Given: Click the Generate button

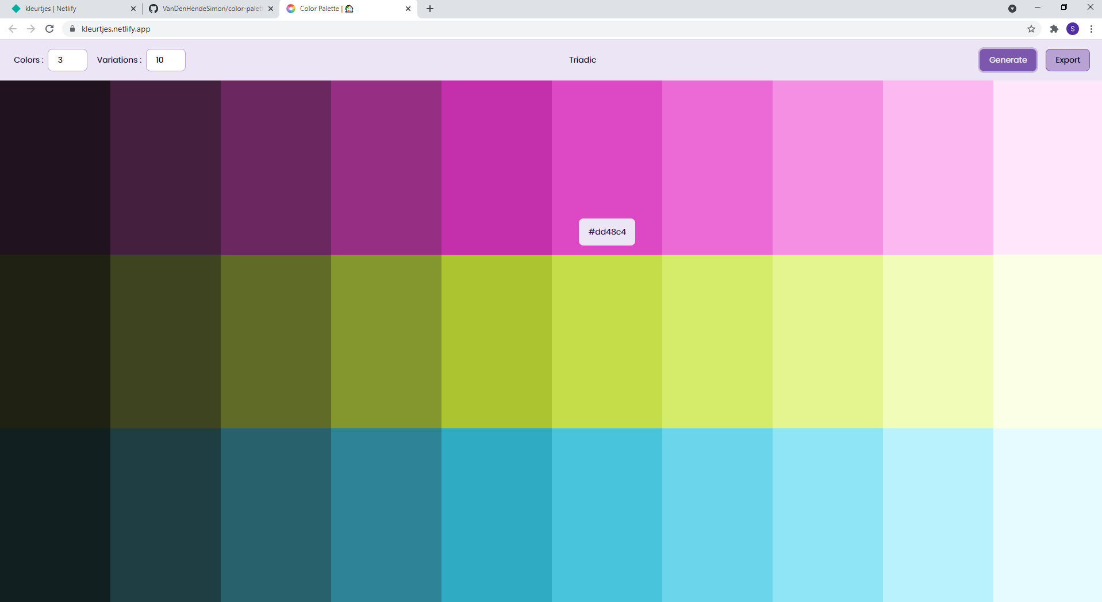Looking at the screenshot, I should (x=1008, y=60).
